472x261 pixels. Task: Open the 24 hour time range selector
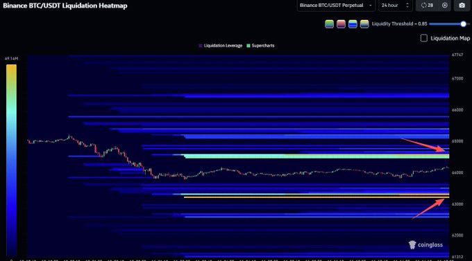click(x=395, y=6)
